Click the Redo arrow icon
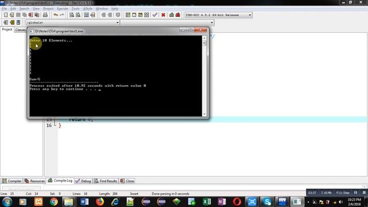Image resolution: width=368 pixels, height=207 pixels. coord(62,15)
